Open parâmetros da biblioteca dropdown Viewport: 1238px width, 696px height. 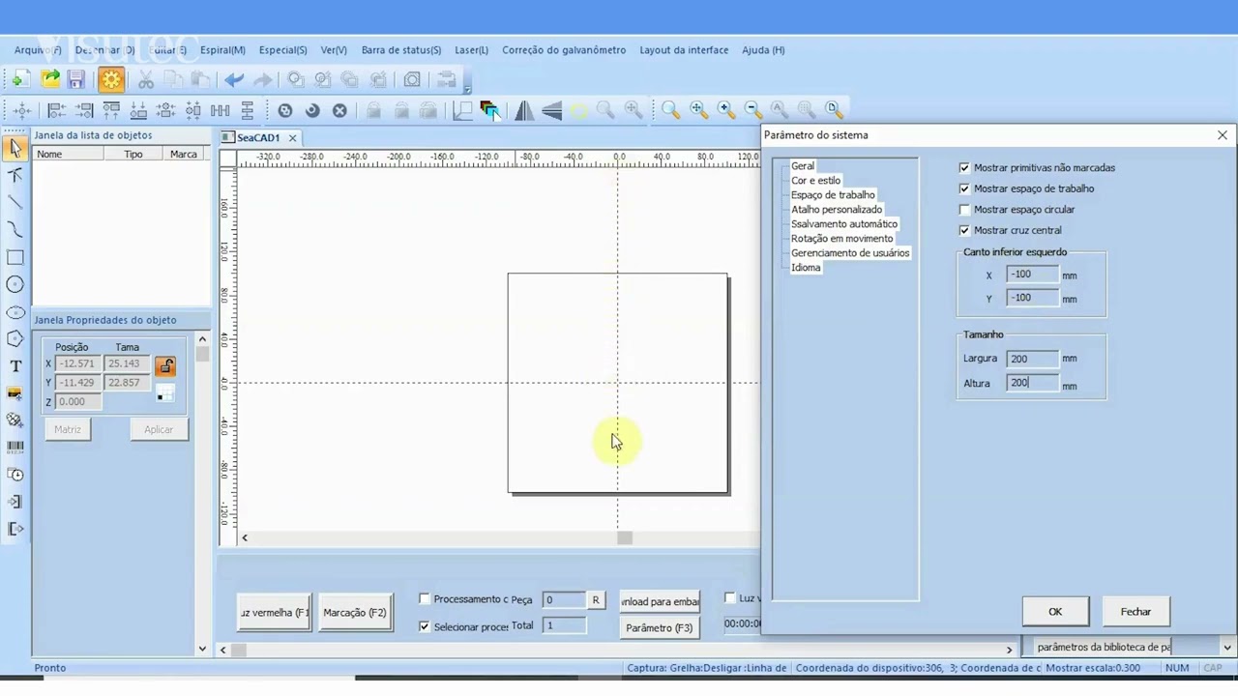[1227, 647]
